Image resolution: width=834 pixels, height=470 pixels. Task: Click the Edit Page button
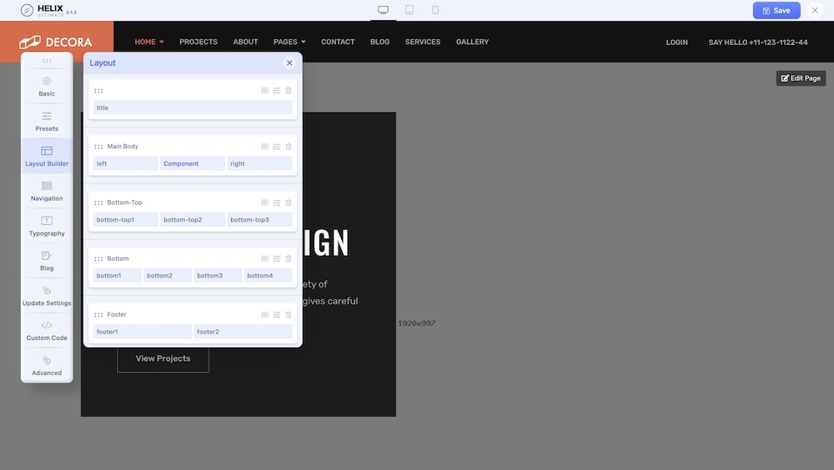[801, 78]
